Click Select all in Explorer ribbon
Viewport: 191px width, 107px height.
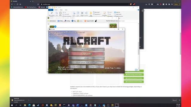(117, 12)
